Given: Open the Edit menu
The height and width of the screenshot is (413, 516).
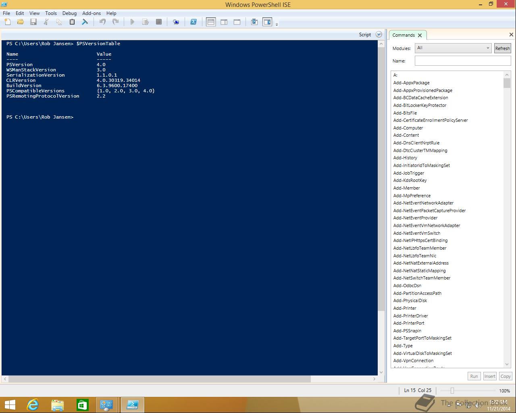Looking at the screenshot, I should pos(20,13).
